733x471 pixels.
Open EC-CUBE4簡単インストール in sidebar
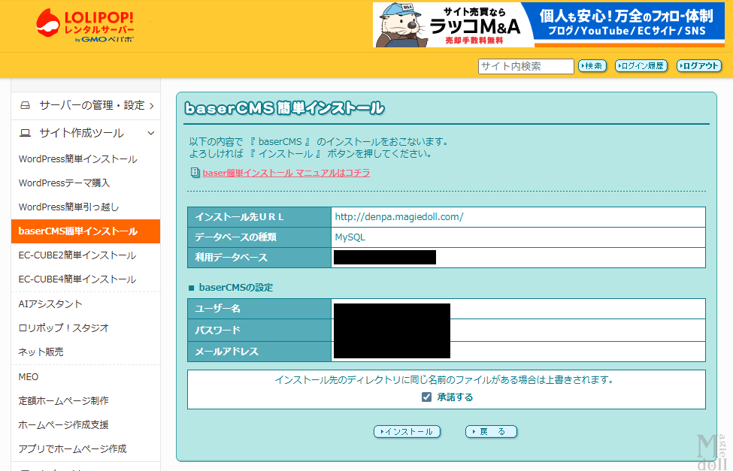point(77,279)
